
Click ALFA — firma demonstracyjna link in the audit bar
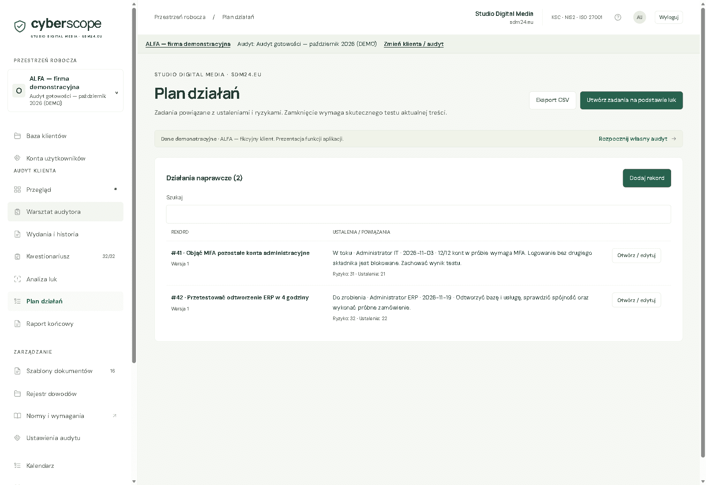188,44
